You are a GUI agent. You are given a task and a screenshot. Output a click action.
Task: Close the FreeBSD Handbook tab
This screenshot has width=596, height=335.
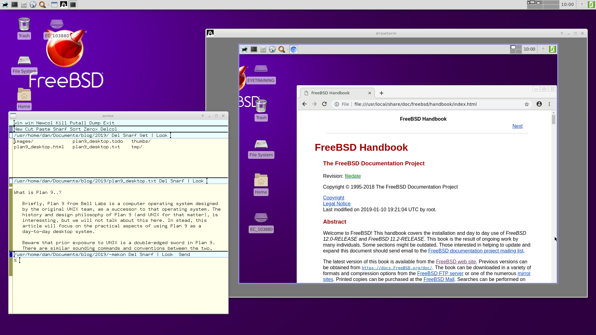(369, 93)
